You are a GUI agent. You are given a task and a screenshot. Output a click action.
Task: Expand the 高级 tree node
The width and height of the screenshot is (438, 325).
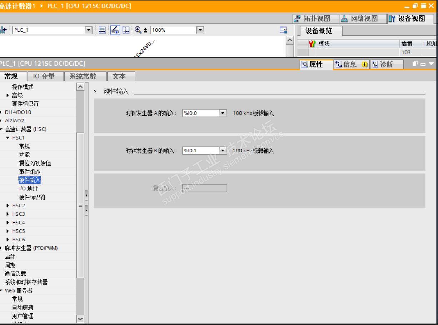click(x=8, y=95)
